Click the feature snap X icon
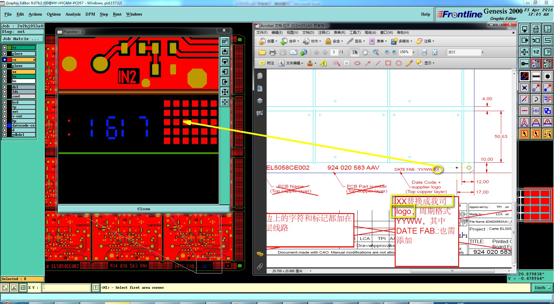Viewport: 554px width, 304px height. point(525,88)
